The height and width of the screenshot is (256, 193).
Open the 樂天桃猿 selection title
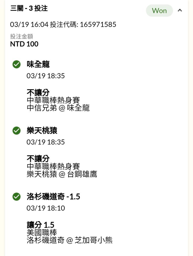[x=42, y=131]
